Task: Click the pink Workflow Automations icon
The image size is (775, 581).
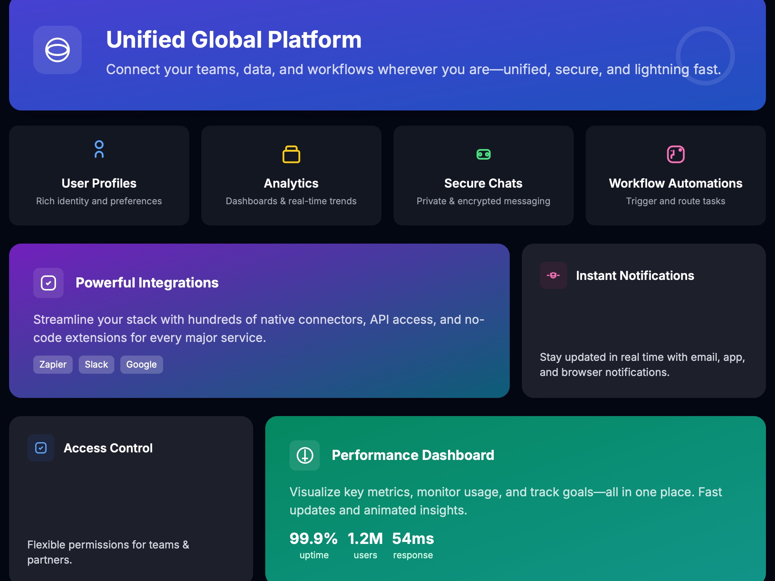Action: coord(676,154)
